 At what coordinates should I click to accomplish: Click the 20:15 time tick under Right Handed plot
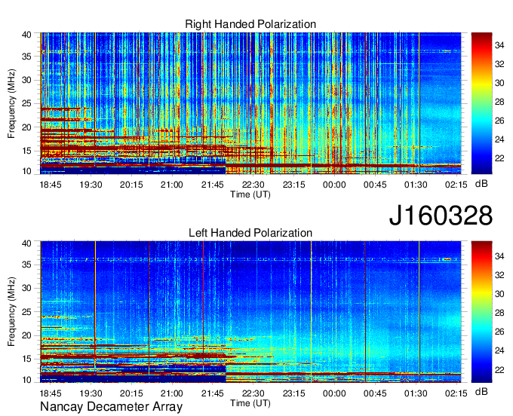[x=131, y=185]
